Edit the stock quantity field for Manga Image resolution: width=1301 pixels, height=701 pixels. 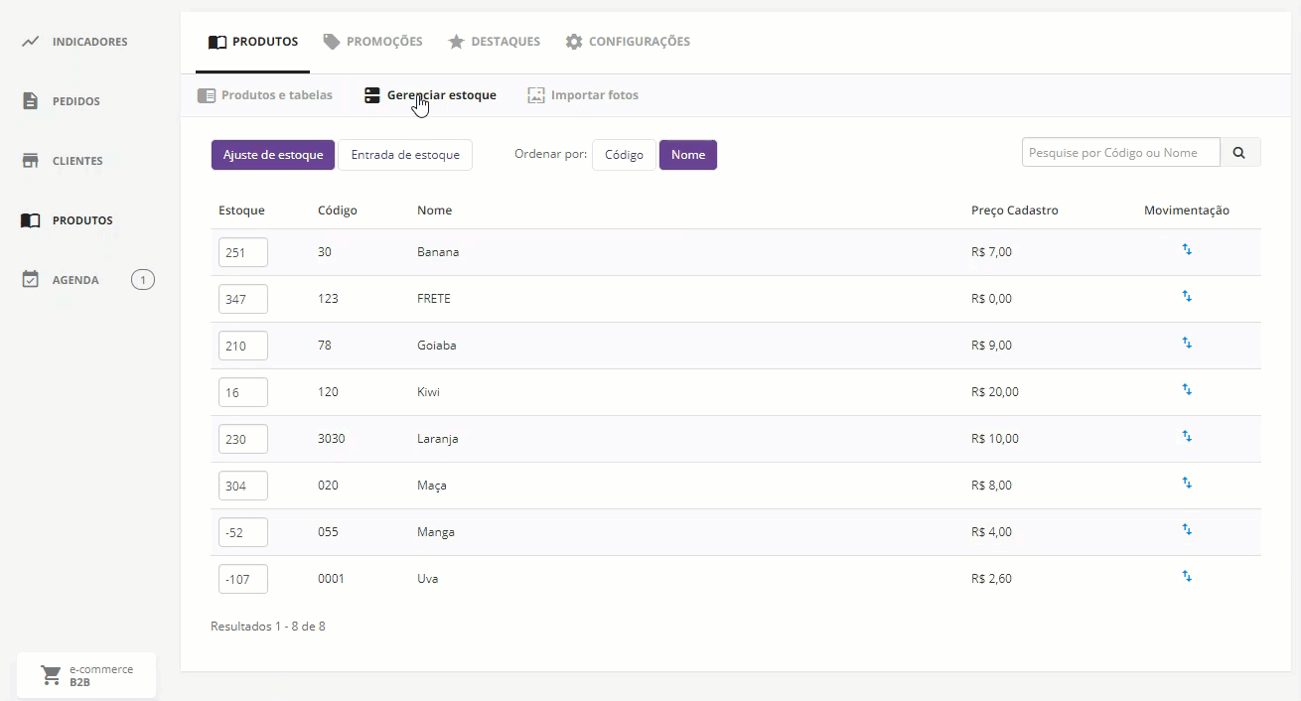point(243,532)
